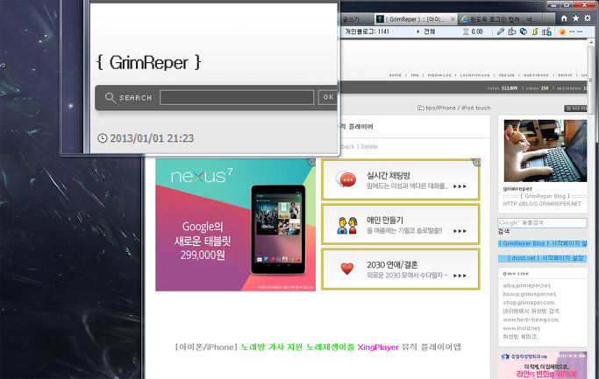Open the browser Home icon
This screenshot has height=379, width=599.
tap(564, 18)
